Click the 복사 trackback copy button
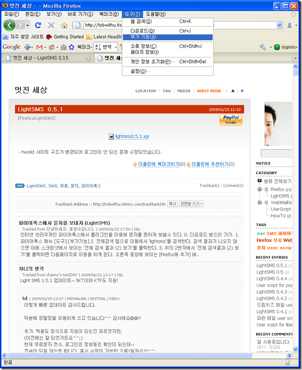Image resolution: width=302 pixels, height=370 pixels. [173, 204]
